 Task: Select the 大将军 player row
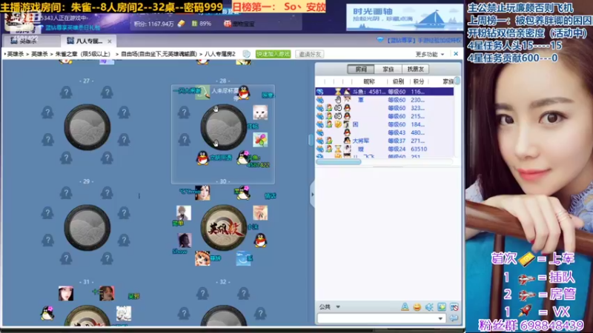tap(385, 141)
